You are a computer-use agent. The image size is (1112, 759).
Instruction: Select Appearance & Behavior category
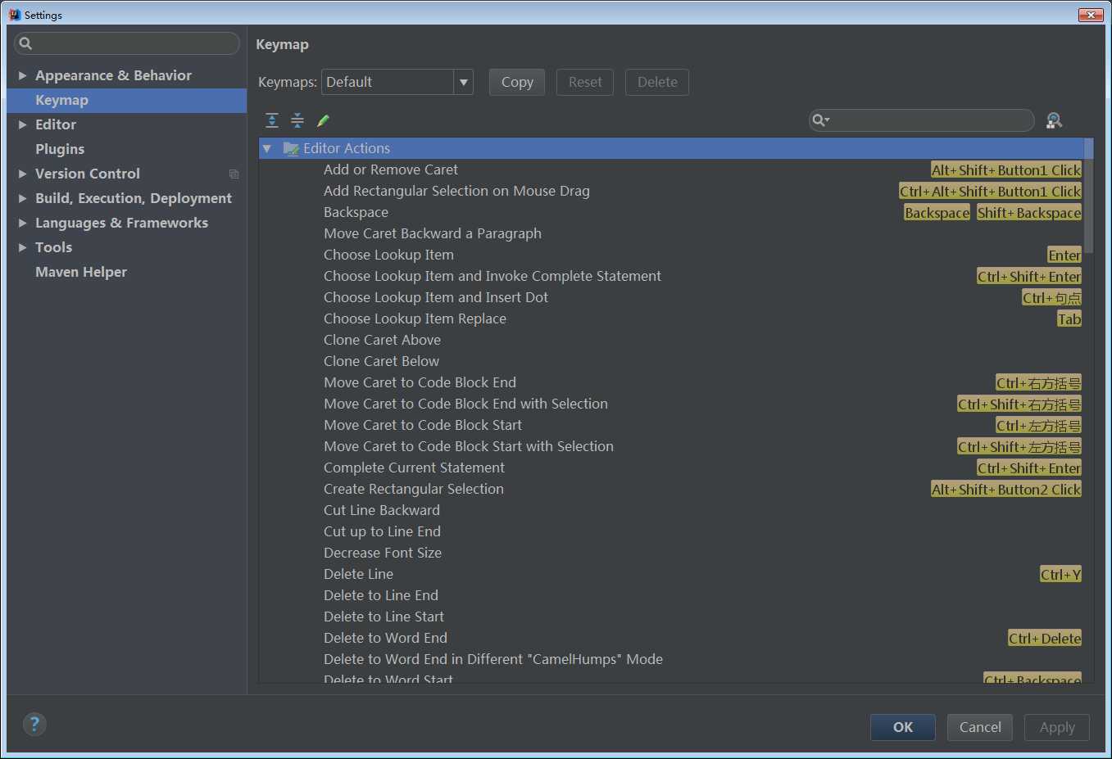[113, 75]
